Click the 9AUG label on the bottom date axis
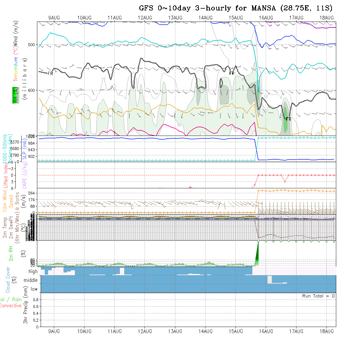 pos(54,331)
